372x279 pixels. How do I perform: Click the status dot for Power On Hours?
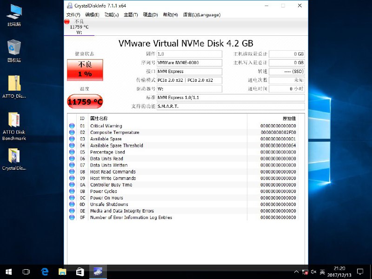pyautogui.click(x=72, y=198)
